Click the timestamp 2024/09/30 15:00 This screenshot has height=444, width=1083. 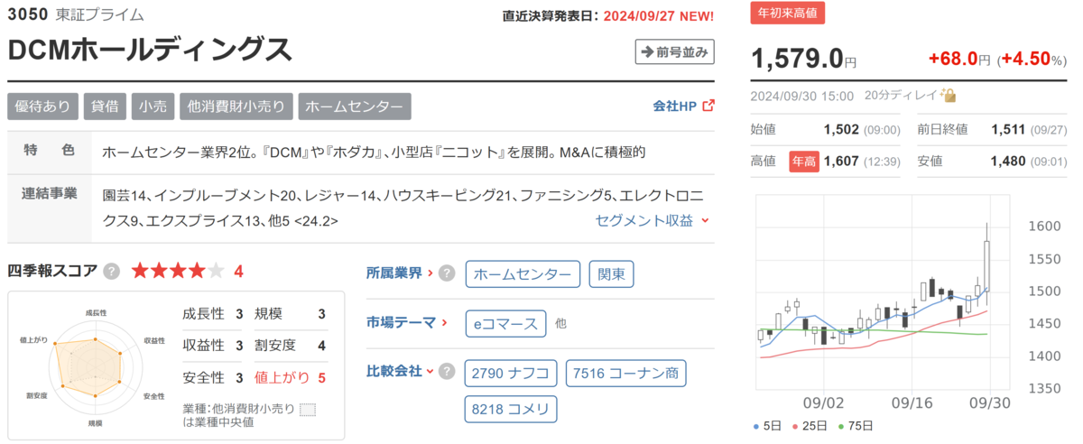coord(803,95)
